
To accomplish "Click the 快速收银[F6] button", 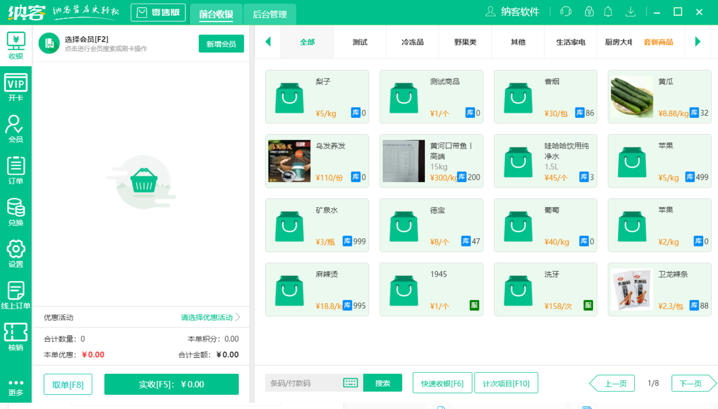I will pyautogui.click(x=442, y=383).
